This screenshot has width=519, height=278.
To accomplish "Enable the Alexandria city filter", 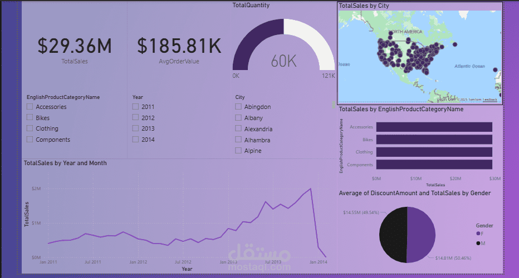I will click(x=238, y=128).
